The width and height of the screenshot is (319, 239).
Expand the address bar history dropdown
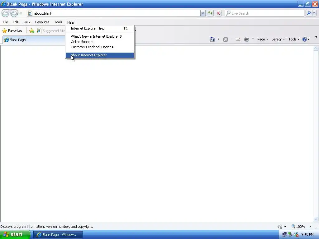click(202, 13)
